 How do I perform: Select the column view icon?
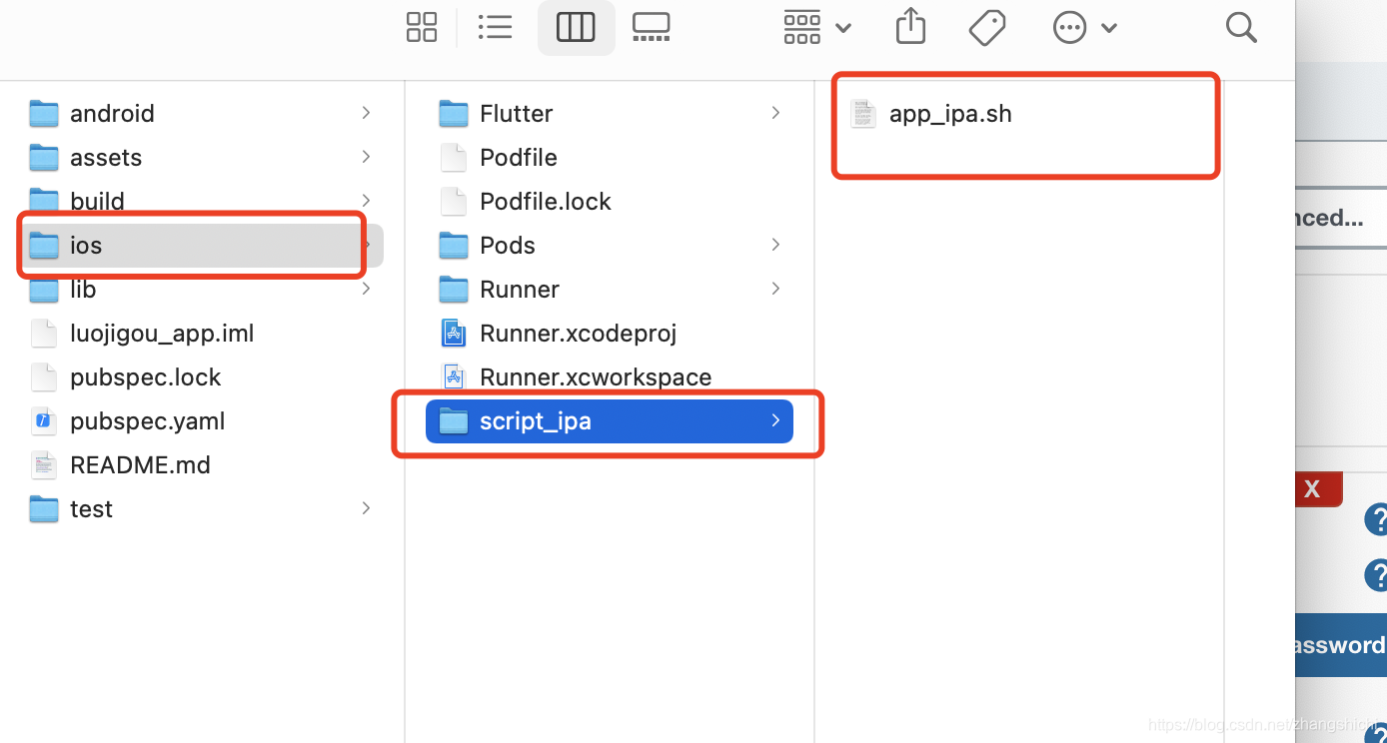tap(576, 27)
